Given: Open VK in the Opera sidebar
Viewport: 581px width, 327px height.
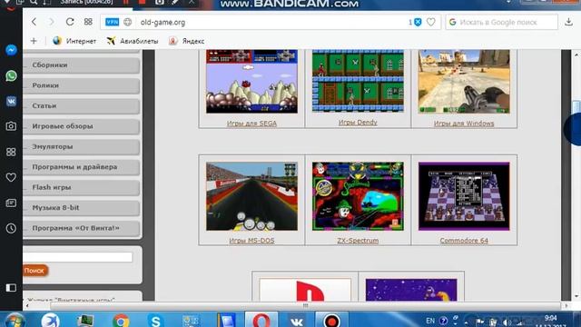Looking at the screenshot, I should click(11, 101).
